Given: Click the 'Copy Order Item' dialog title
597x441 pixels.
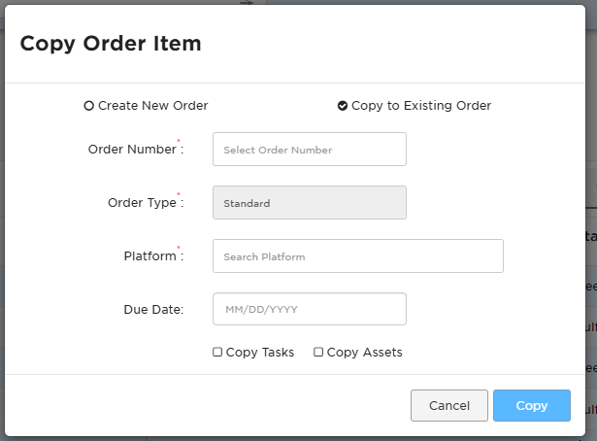Looking at the screenshot, I should (111, 44).
